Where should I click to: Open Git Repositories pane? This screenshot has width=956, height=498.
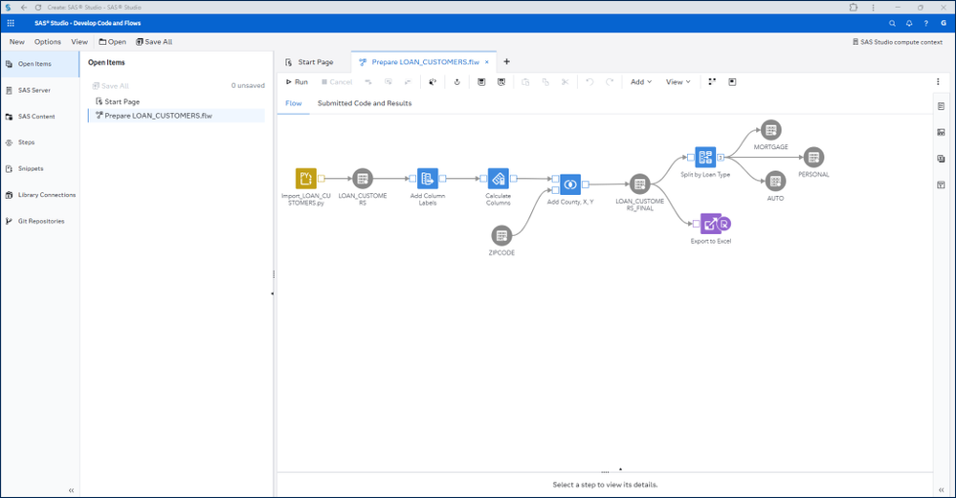pos(39,221)
